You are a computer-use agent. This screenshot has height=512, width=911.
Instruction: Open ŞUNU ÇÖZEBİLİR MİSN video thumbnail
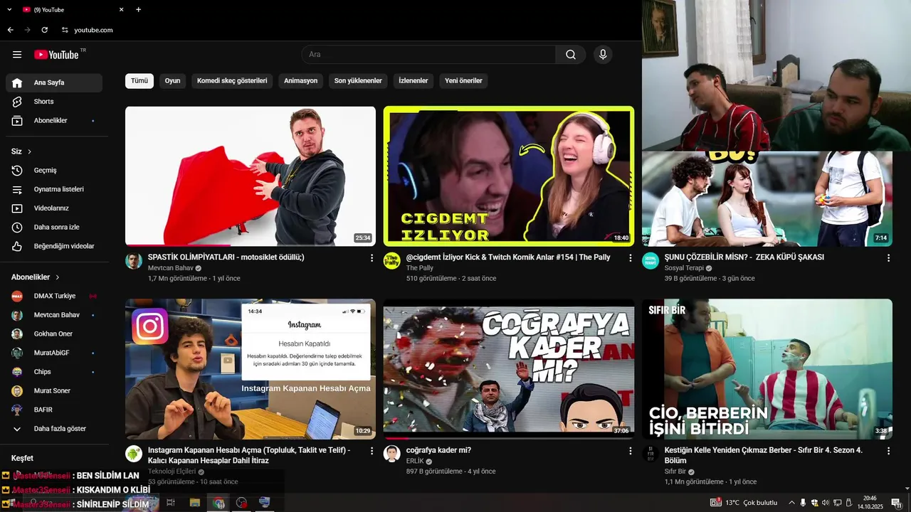click(x=767, y=199)
